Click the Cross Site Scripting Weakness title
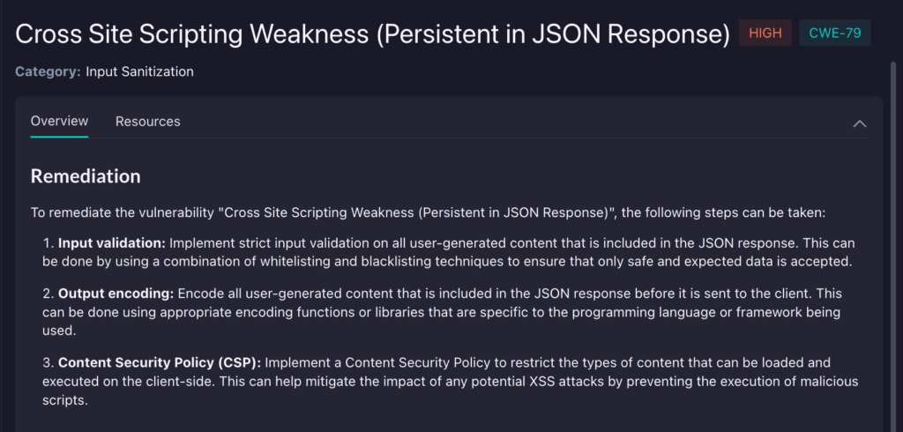The width and height of the screenshot is (903, 432). tap(372, 34)
